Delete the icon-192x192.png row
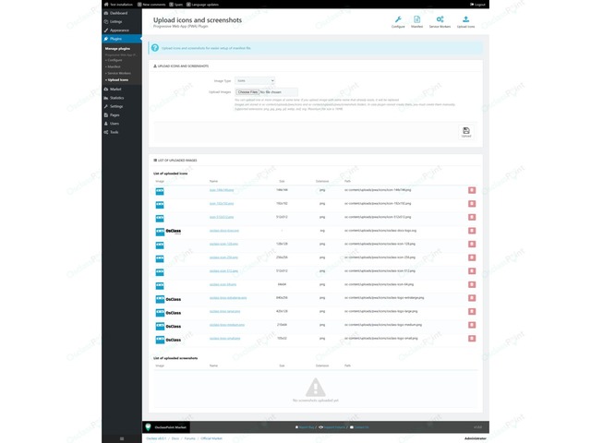This screenshot has height=443, width=591. pyautogui.click(x=472, y=204)
